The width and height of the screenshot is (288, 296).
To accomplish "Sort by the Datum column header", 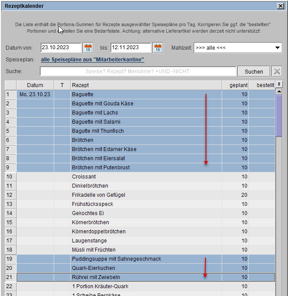I will 35,85.
